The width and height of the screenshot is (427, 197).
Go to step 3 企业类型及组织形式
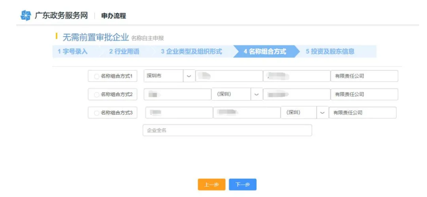(191, 52)
